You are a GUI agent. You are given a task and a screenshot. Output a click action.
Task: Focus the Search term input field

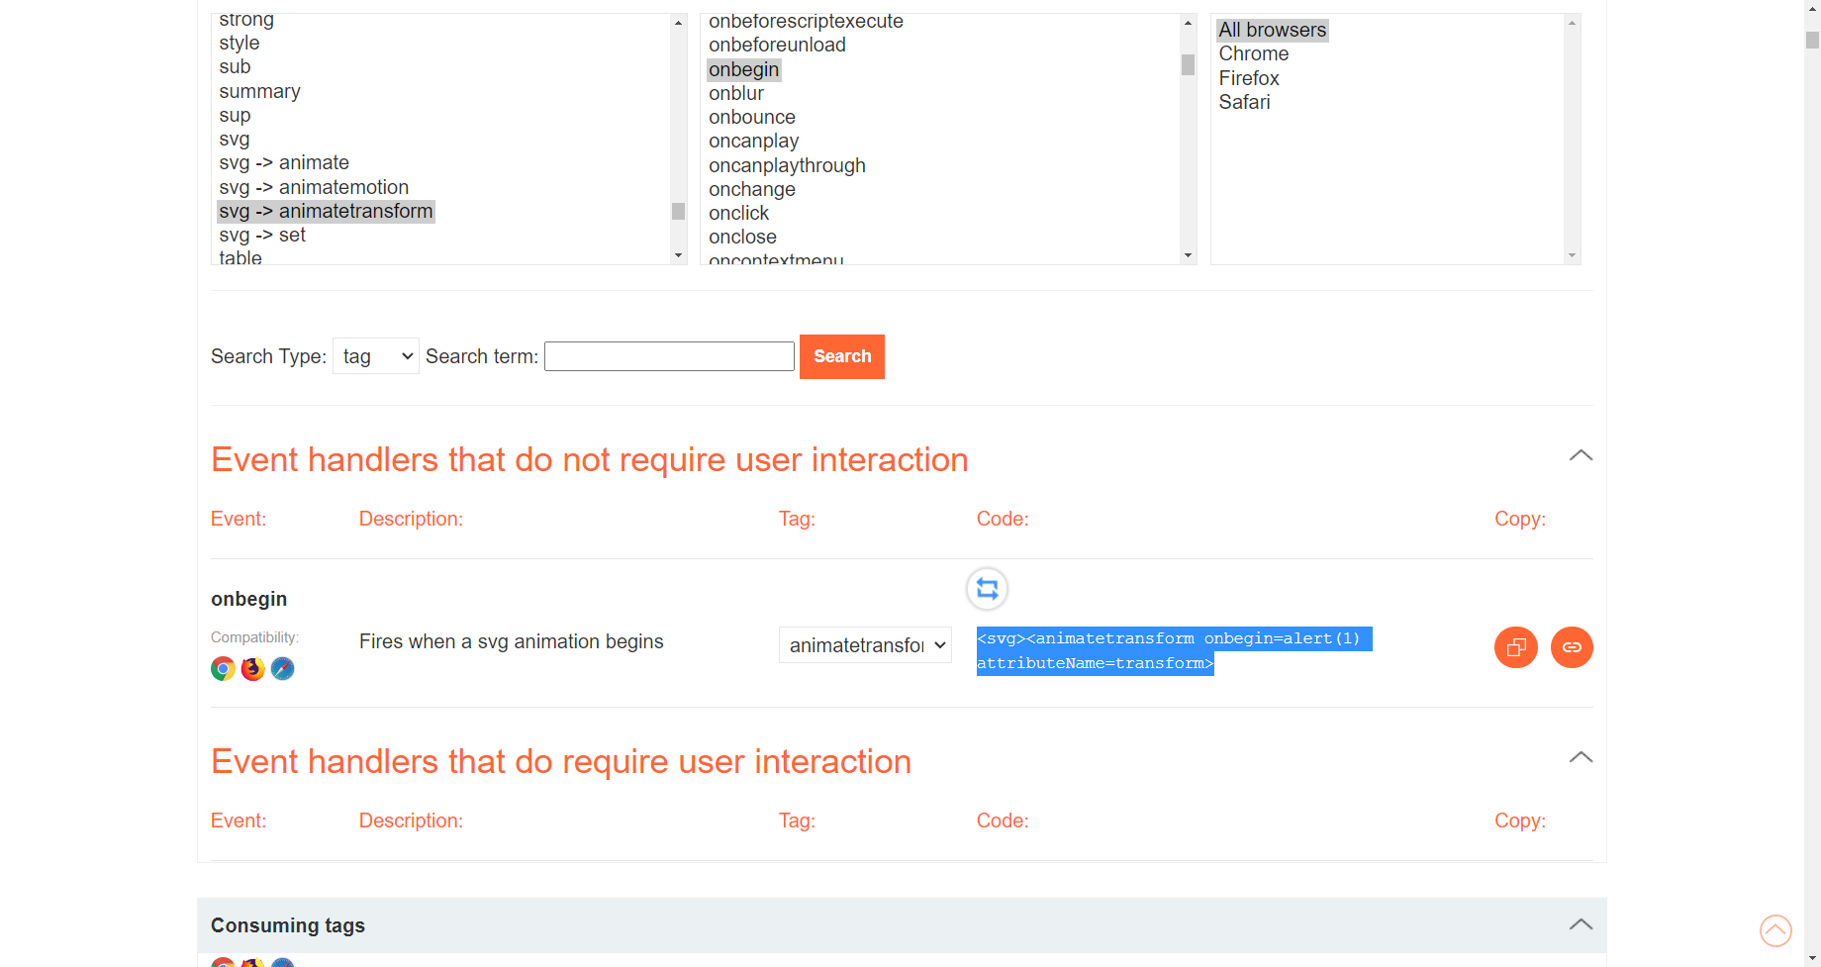tap(669, 356)
